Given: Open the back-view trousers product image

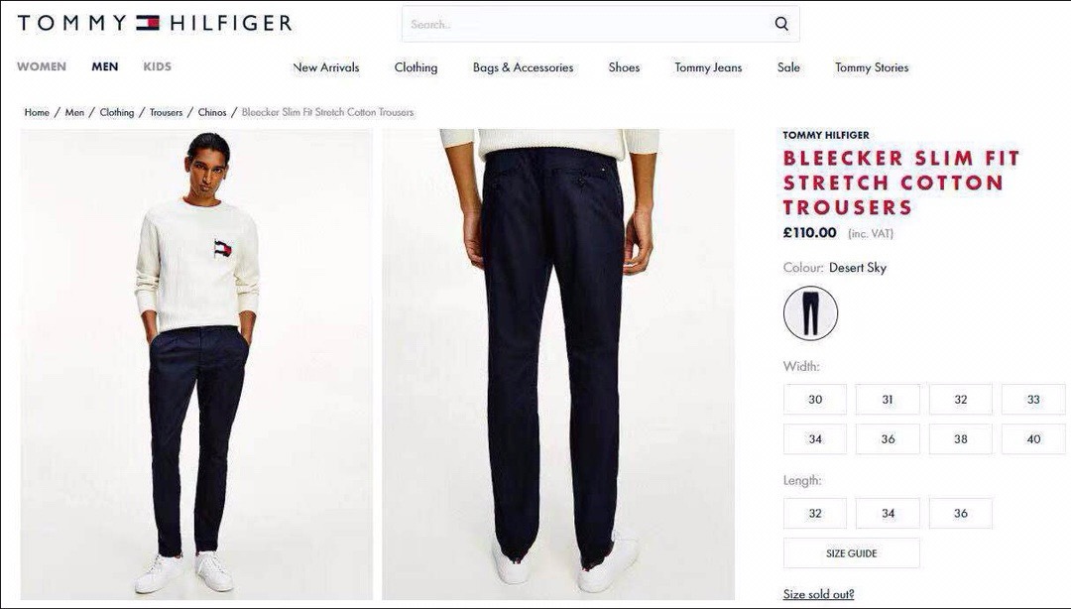Looking at the screenshot, I should pyautogui.click(x=558, y=364).
